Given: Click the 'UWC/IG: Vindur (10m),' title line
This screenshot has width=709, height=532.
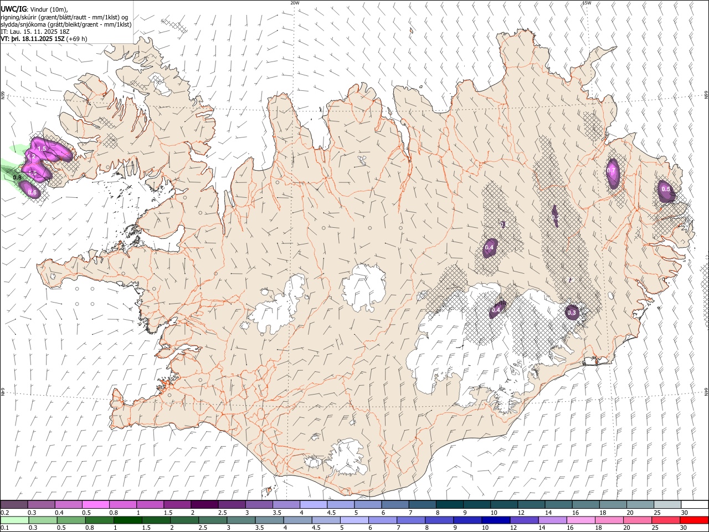Looking at the screenshot, I should point(34,9).
